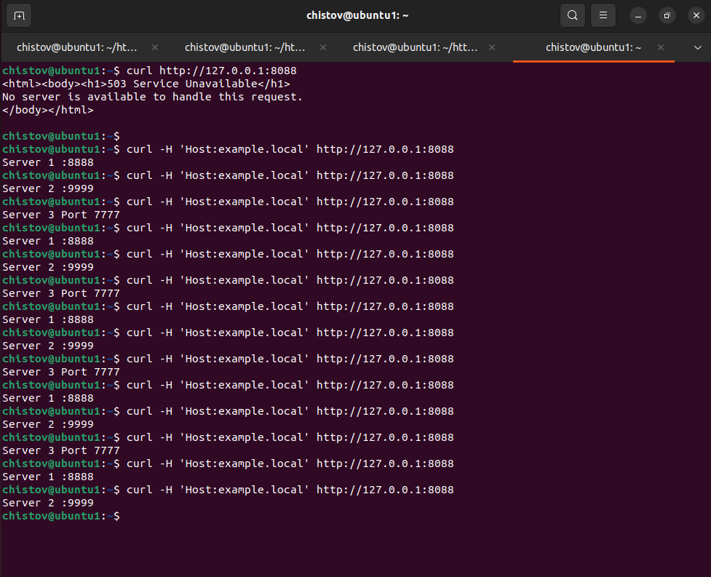Click the window title chistov@ubuntu1: ~

357,15
